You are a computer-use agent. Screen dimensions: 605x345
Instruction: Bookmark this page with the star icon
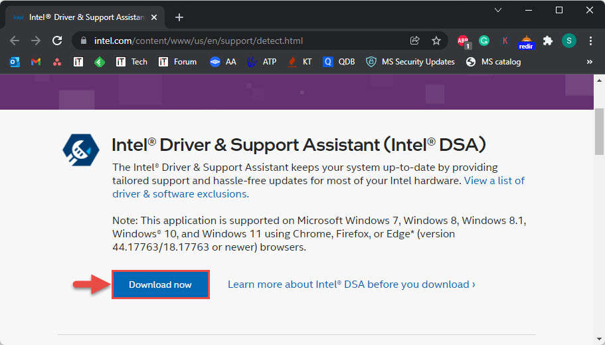click(x=436, y=41)
